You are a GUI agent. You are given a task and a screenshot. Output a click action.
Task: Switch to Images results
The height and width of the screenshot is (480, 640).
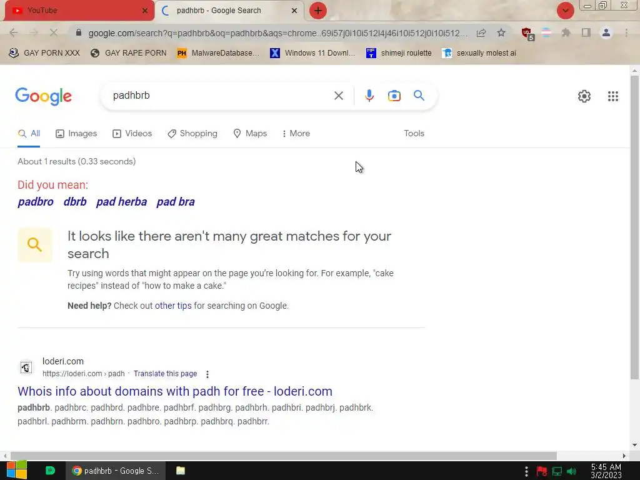point(76,134)
